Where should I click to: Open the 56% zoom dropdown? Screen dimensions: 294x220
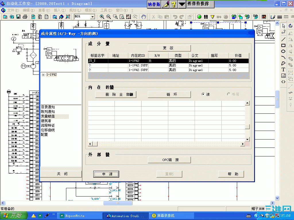coord(93,17)
